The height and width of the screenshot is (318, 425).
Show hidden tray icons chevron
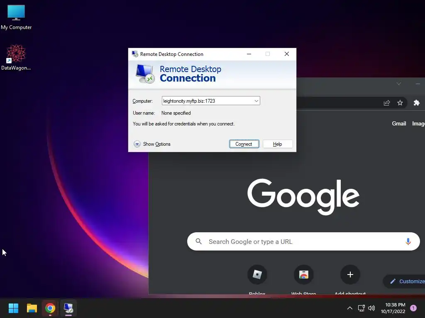click(350, 308)
